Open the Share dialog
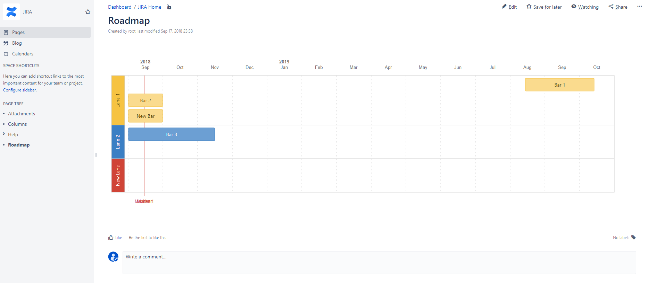The image size is (656, 283). pyautogui.click(x=618, y=7)
